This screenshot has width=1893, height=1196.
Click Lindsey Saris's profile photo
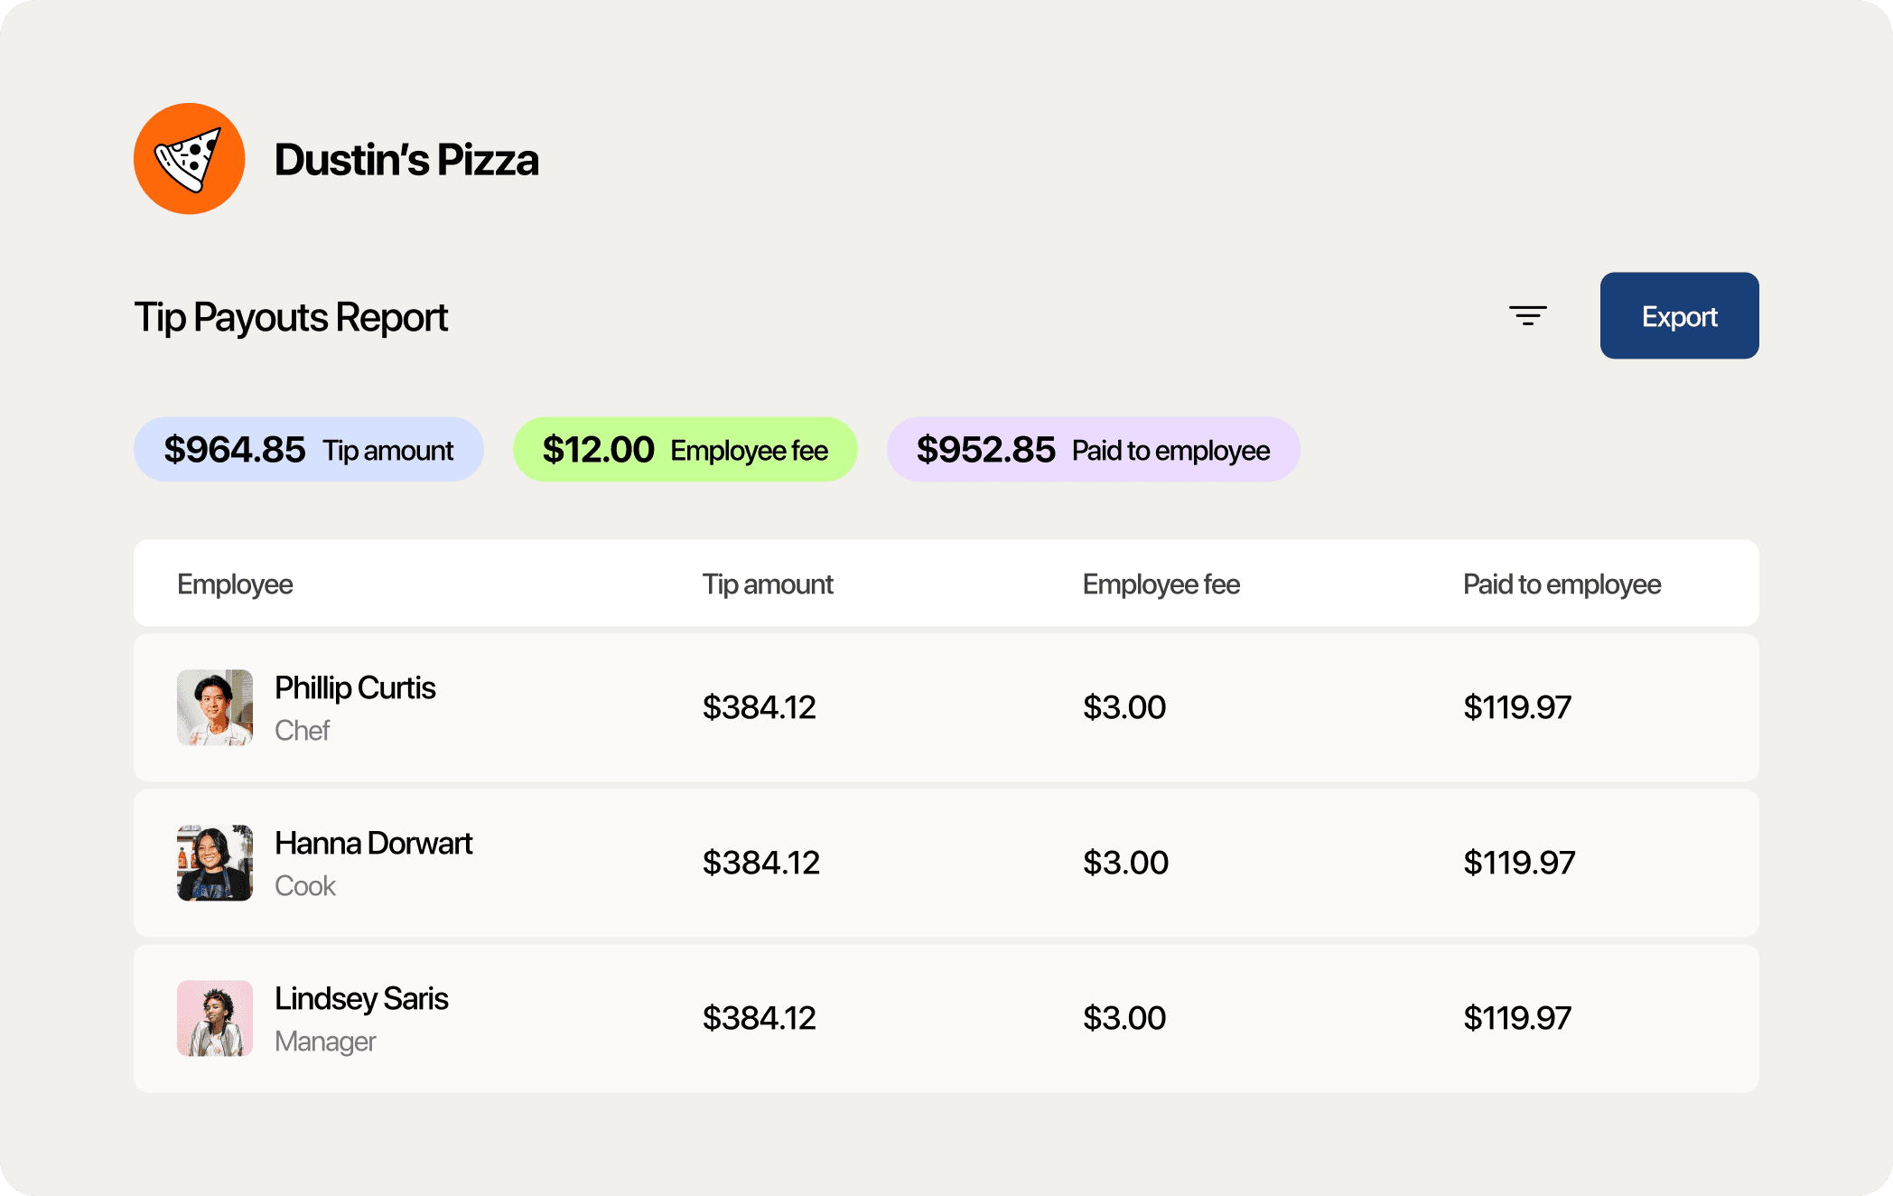[215, 1018]
